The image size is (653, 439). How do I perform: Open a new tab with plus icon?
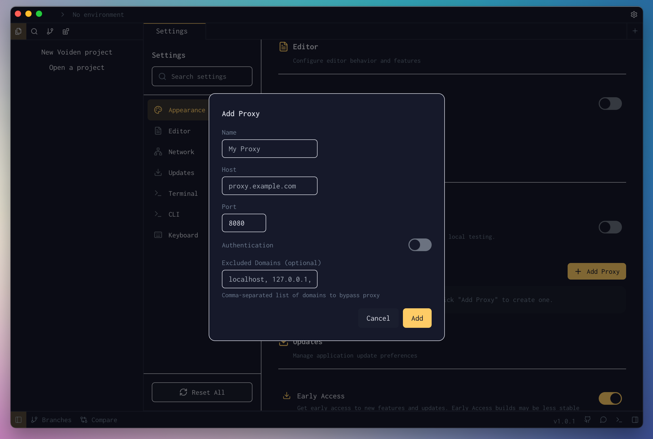635,31
